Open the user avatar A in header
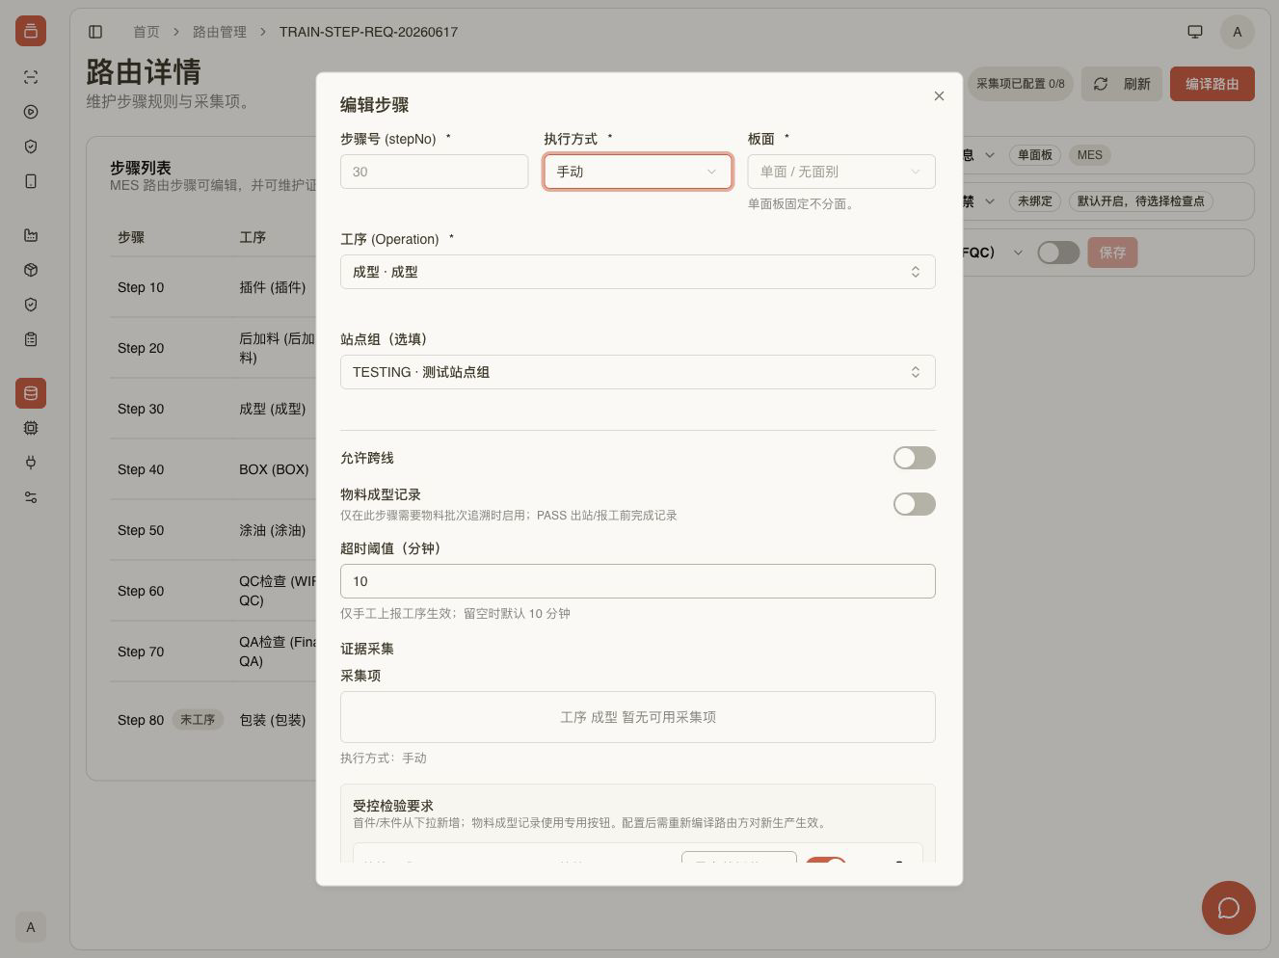 [1238, 32]
